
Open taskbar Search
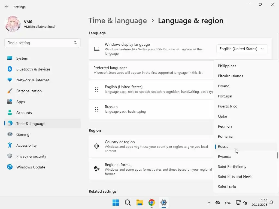[x=128, y=202]
